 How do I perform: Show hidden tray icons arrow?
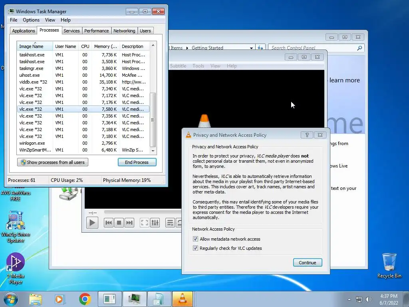coord(349,299)
